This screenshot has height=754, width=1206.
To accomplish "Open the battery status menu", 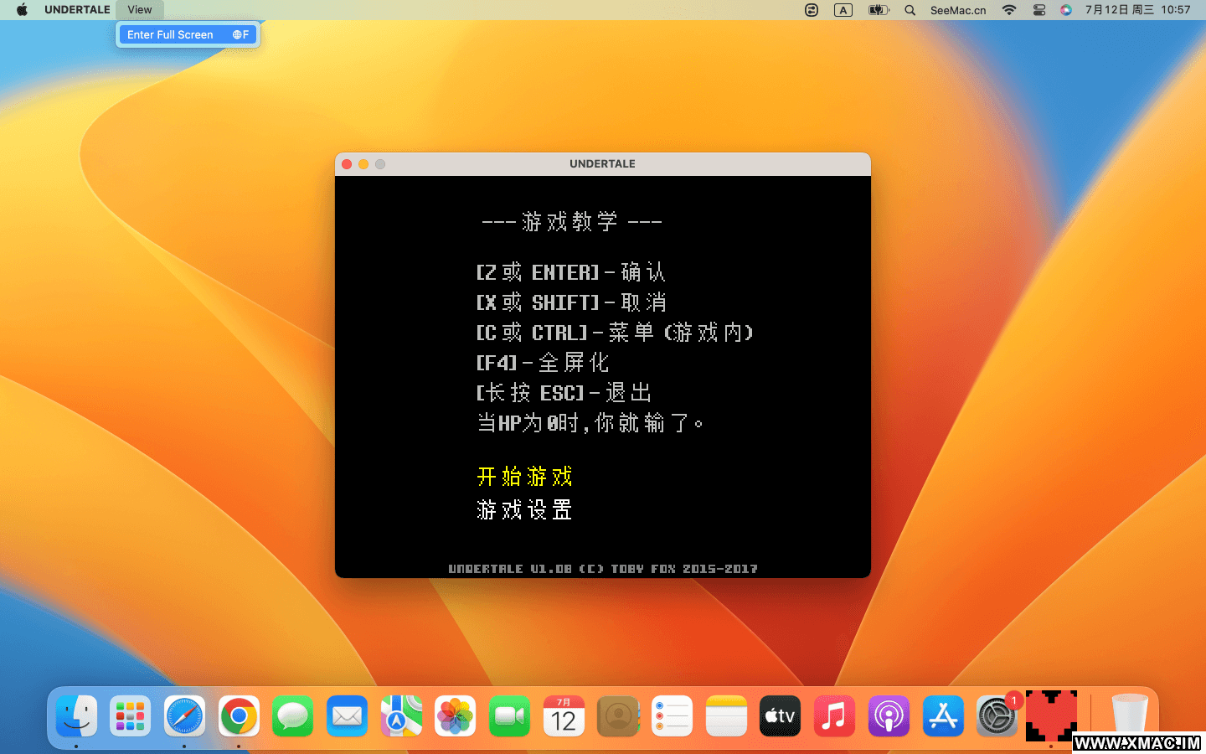I will point(878,10).
